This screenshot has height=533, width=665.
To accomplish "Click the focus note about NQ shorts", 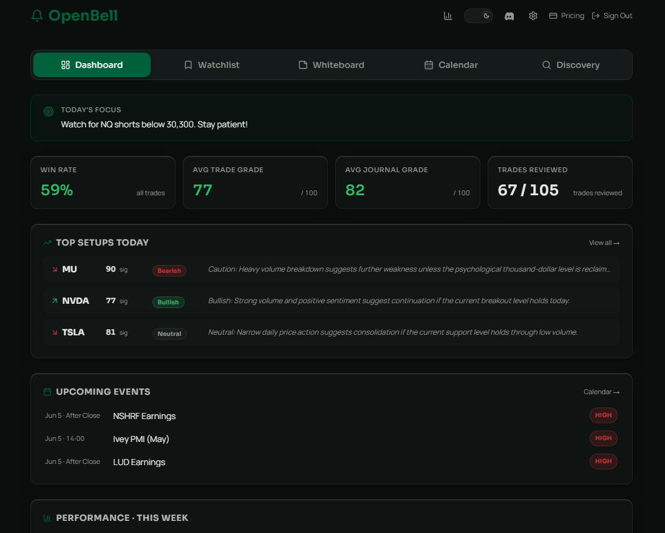I will (154, 124).
